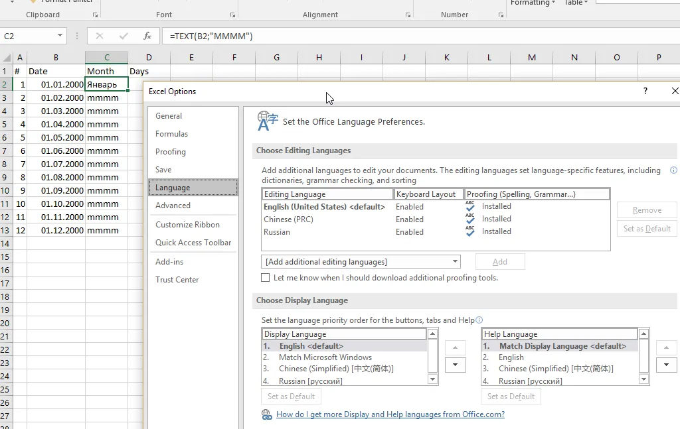Viewport: 680px width, 429px height.
Task: Click the Excel Options help question mark
Action: click(x=645, y=92)
